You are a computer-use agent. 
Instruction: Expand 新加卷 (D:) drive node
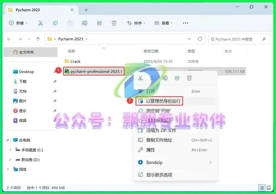[10, 160]
